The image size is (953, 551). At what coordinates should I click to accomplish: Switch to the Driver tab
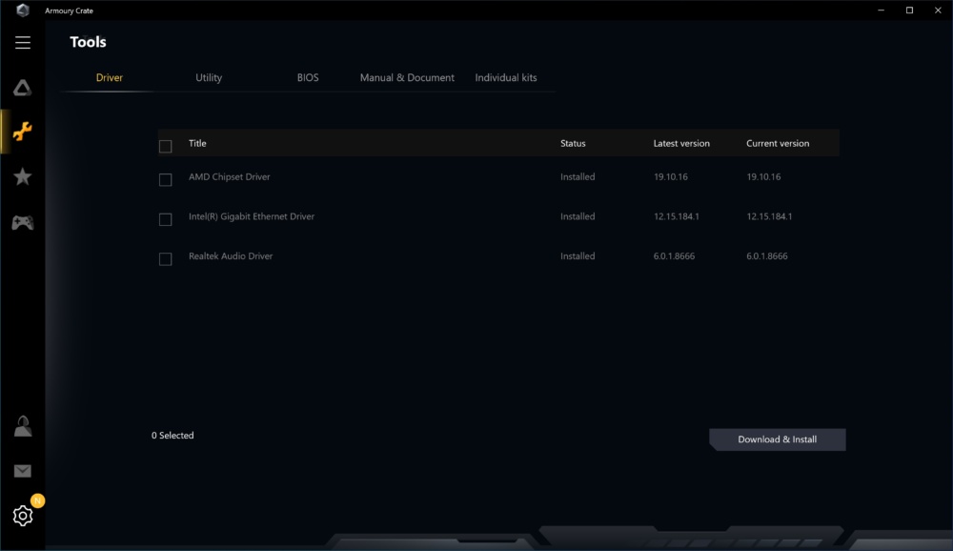[110, 78]
